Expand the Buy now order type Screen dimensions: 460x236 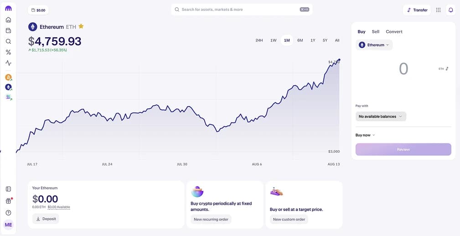(x=365, y=135)
